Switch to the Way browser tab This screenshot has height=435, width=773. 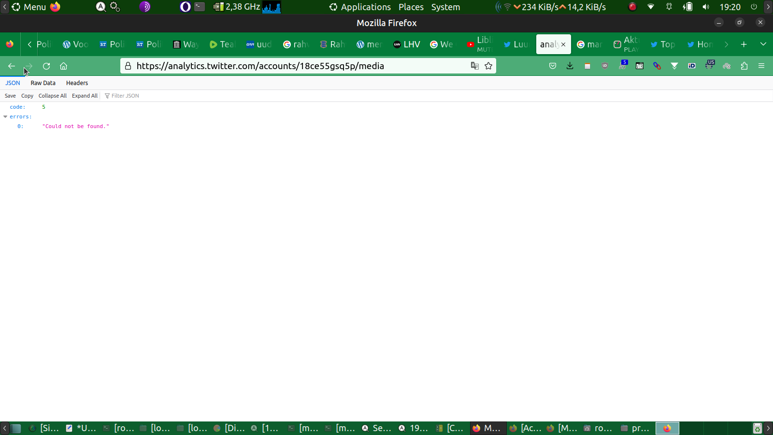(186, 44)
